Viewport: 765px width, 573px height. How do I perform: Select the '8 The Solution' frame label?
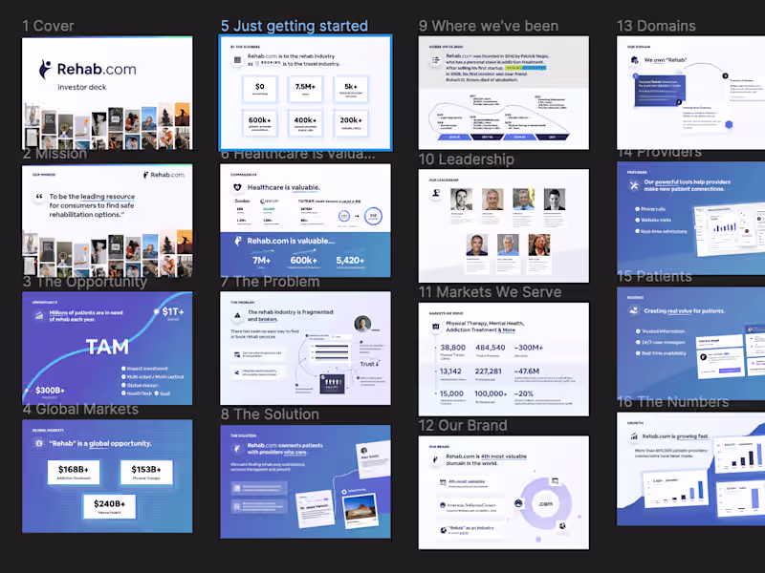point(270,414)
